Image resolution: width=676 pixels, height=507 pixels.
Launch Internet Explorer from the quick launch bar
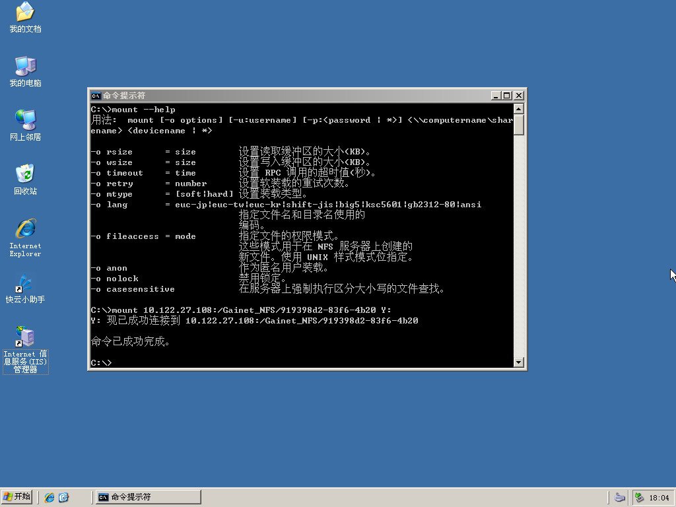click(x=50, y=497)
